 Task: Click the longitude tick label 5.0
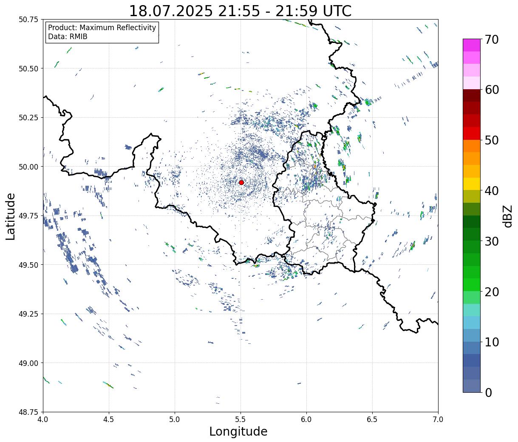175,419
